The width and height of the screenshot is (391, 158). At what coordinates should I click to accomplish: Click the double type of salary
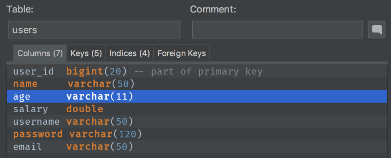85,109
